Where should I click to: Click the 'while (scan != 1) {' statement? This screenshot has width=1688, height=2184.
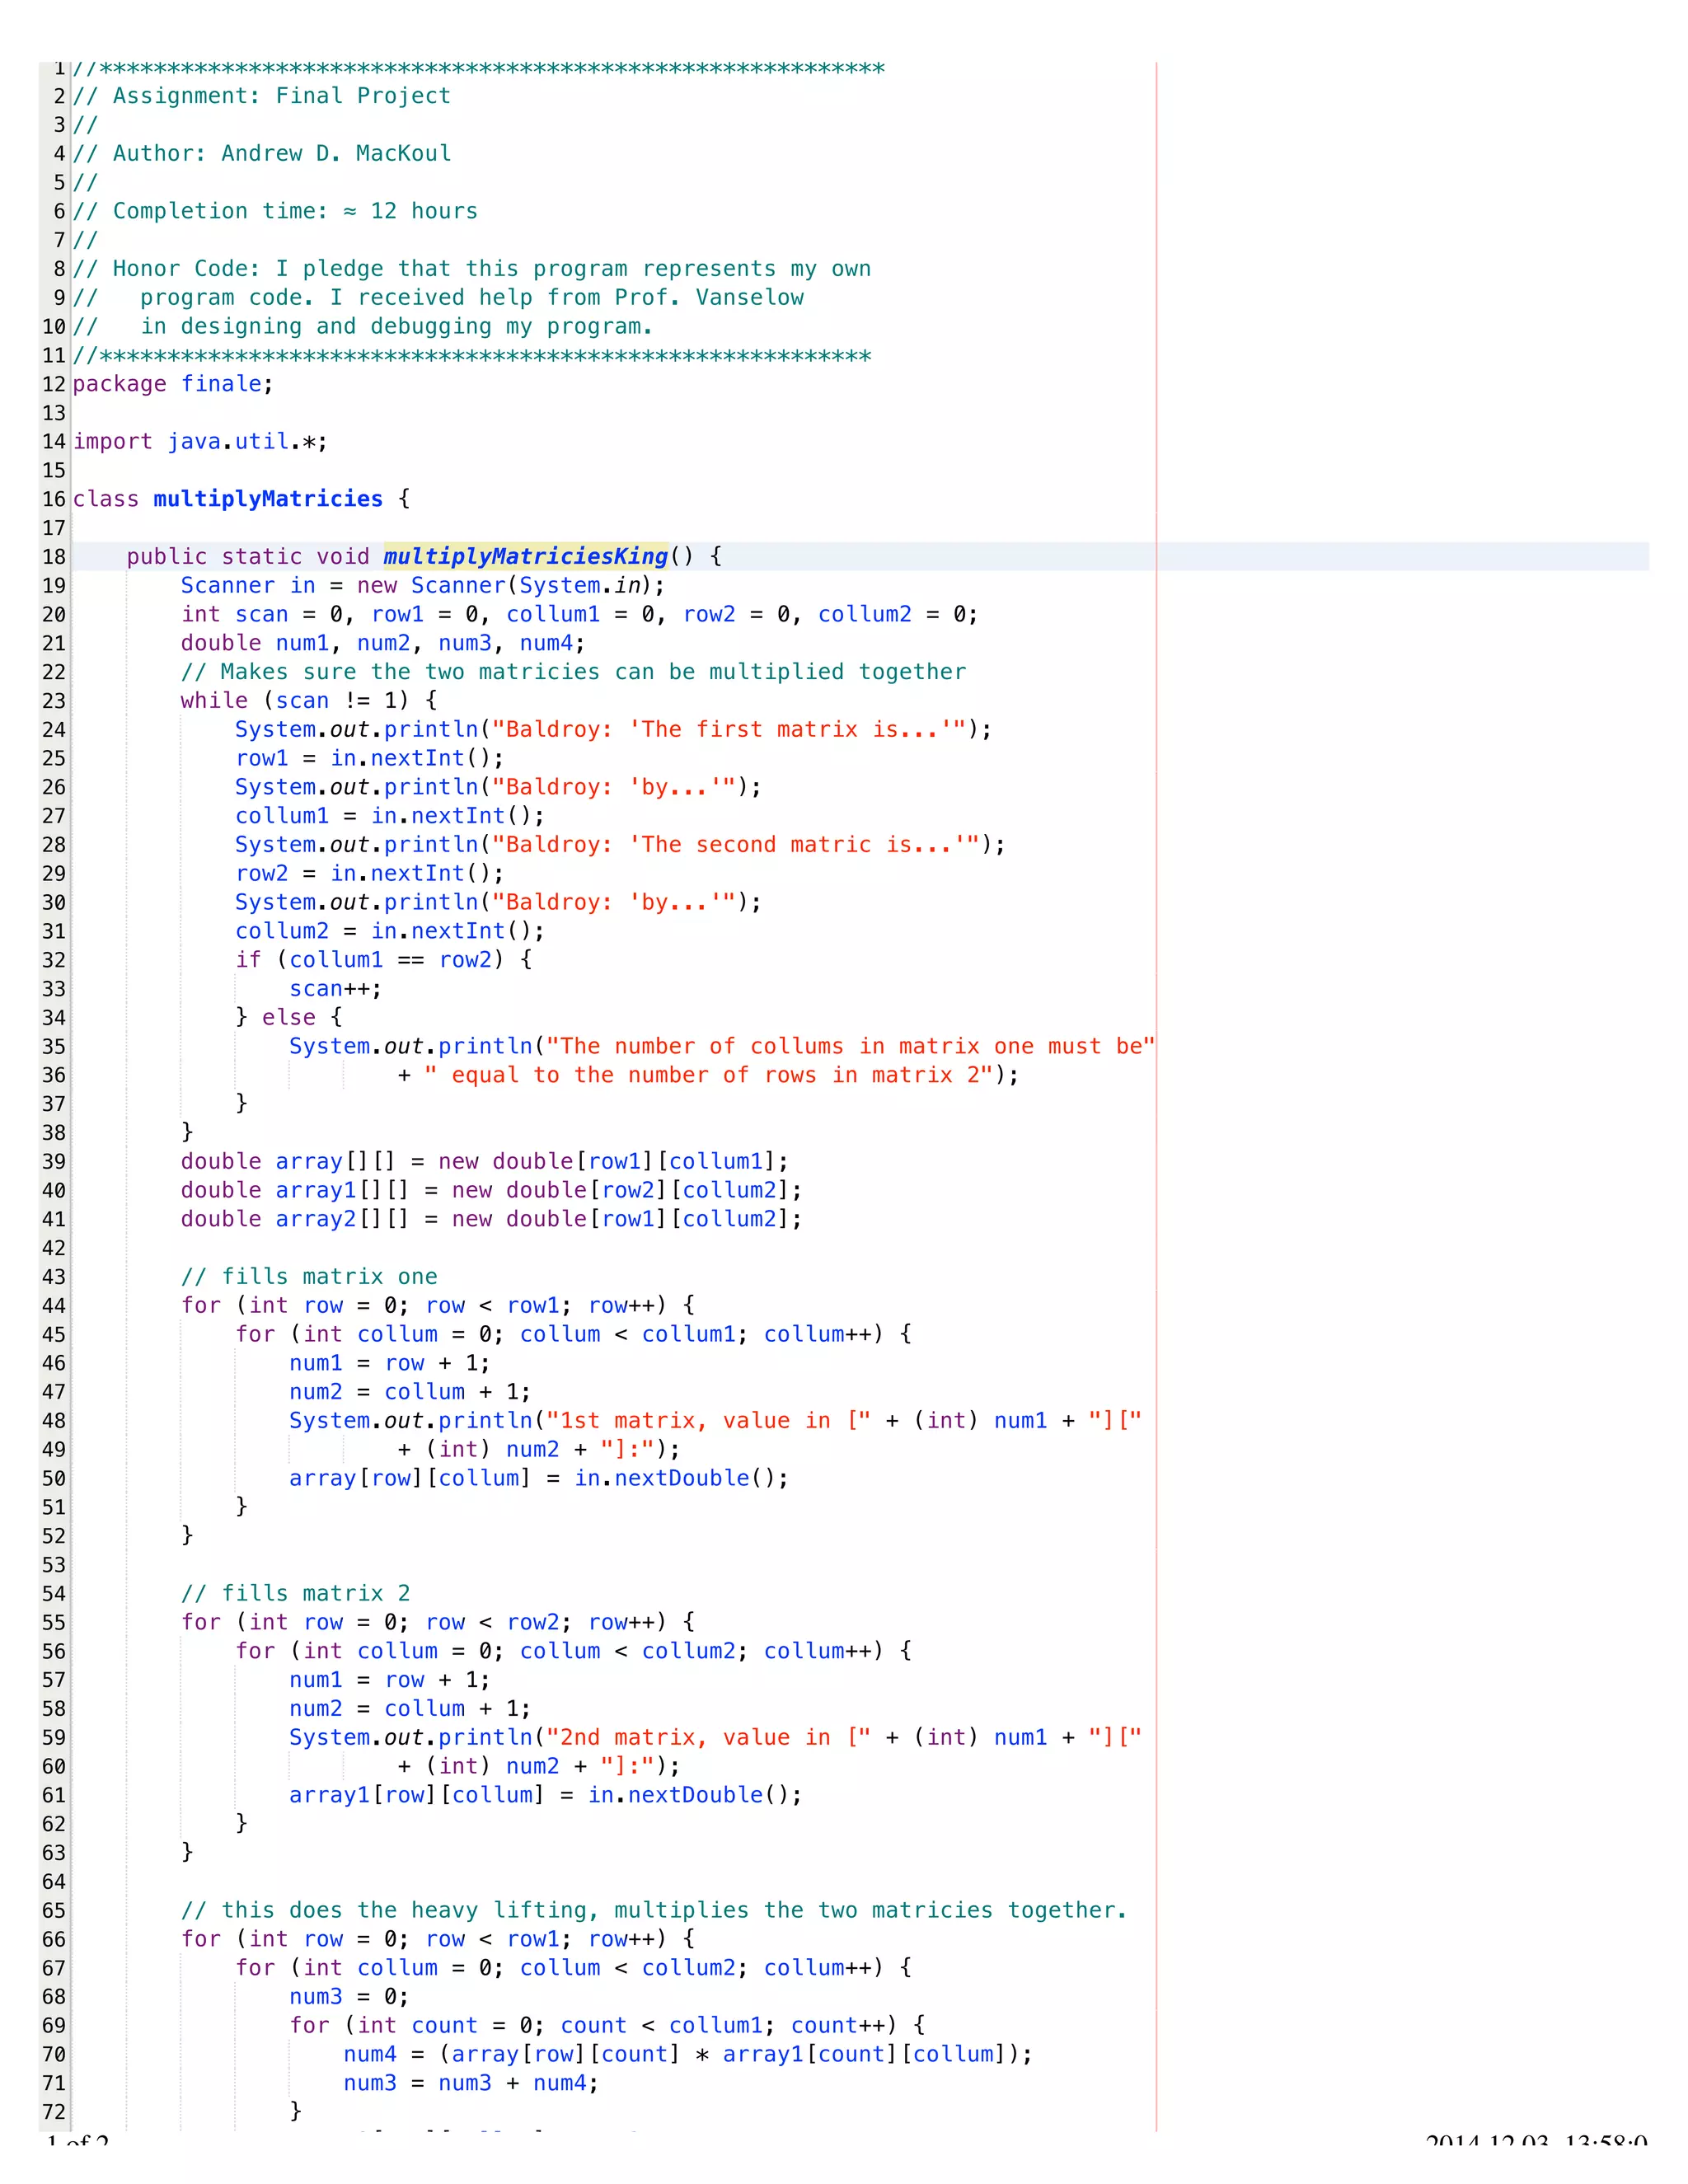309,701
